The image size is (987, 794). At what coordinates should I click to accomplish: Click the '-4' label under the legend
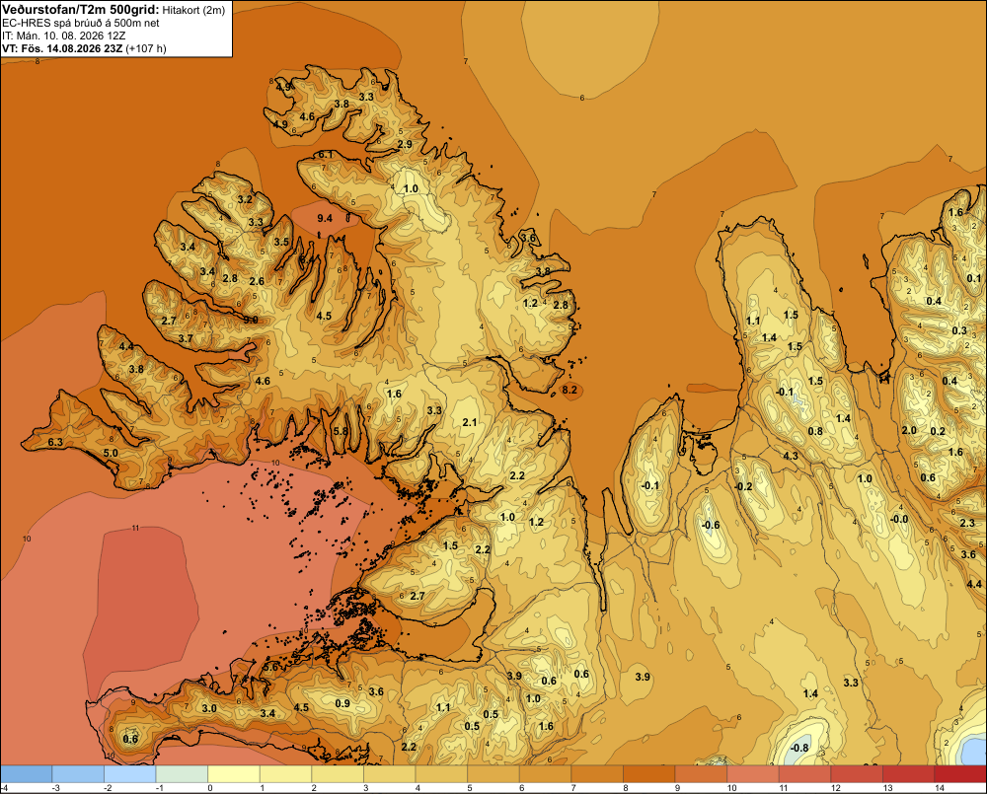[x=4, y=788]
